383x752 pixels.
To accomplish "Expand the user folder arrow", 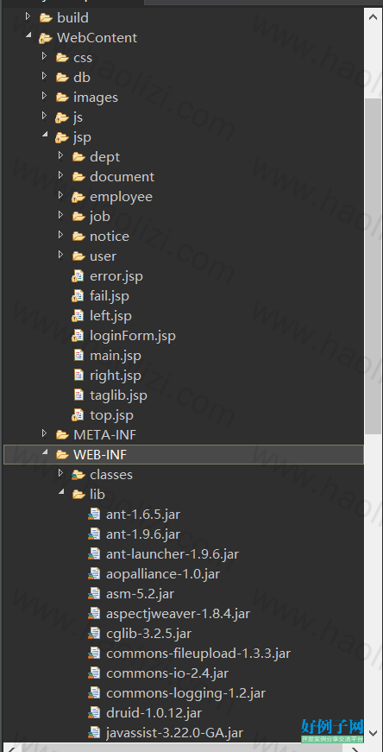I will click(61, 256).
